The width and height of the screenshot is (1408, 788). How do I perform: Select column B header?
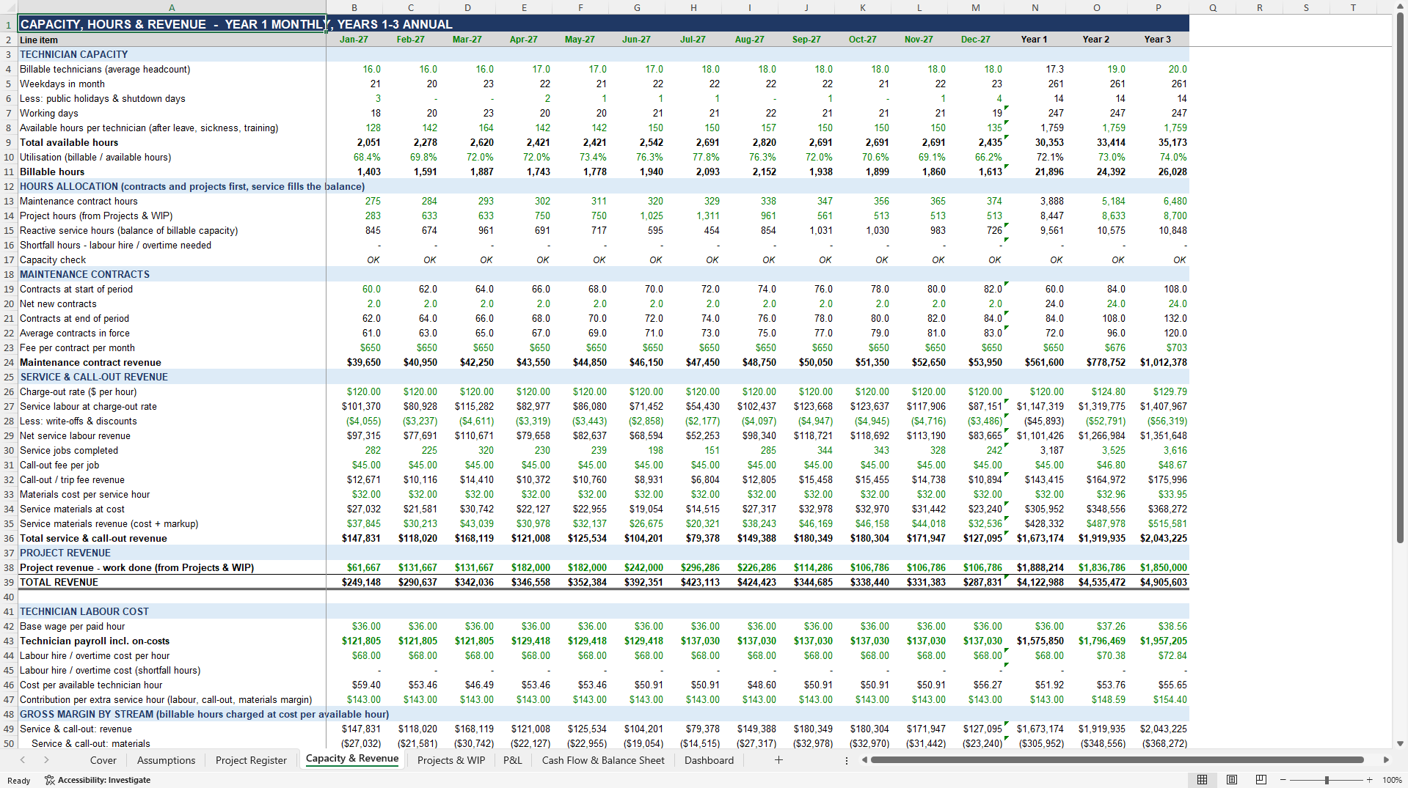coord(354,7)
